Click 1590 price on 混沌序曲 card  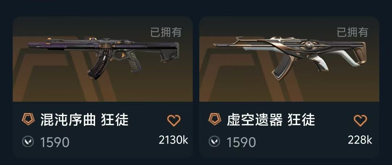55,142
